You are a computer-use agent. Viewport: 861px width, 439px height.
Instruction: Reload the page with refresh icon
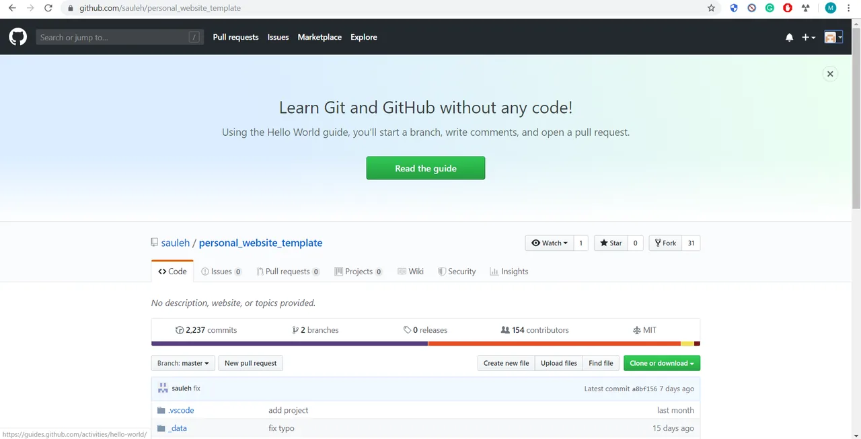(48, 8)
